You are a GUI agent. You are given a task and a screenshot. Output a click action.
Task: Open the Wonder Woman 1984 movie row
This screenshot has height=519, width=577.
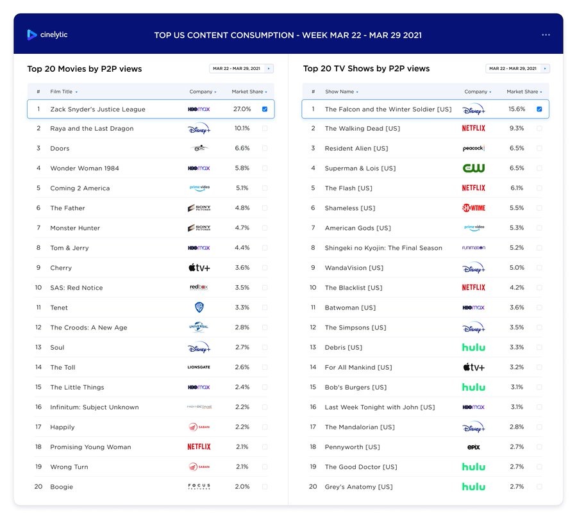tap(151, 168)
